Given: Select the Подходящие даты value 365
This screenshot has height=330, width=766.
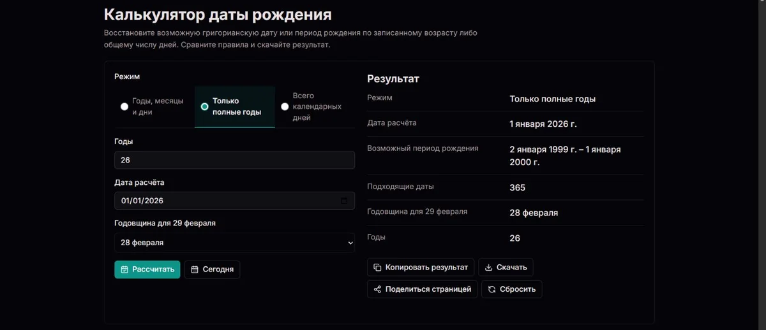Looking at the screenshot, I should click(x=517, y=188).
